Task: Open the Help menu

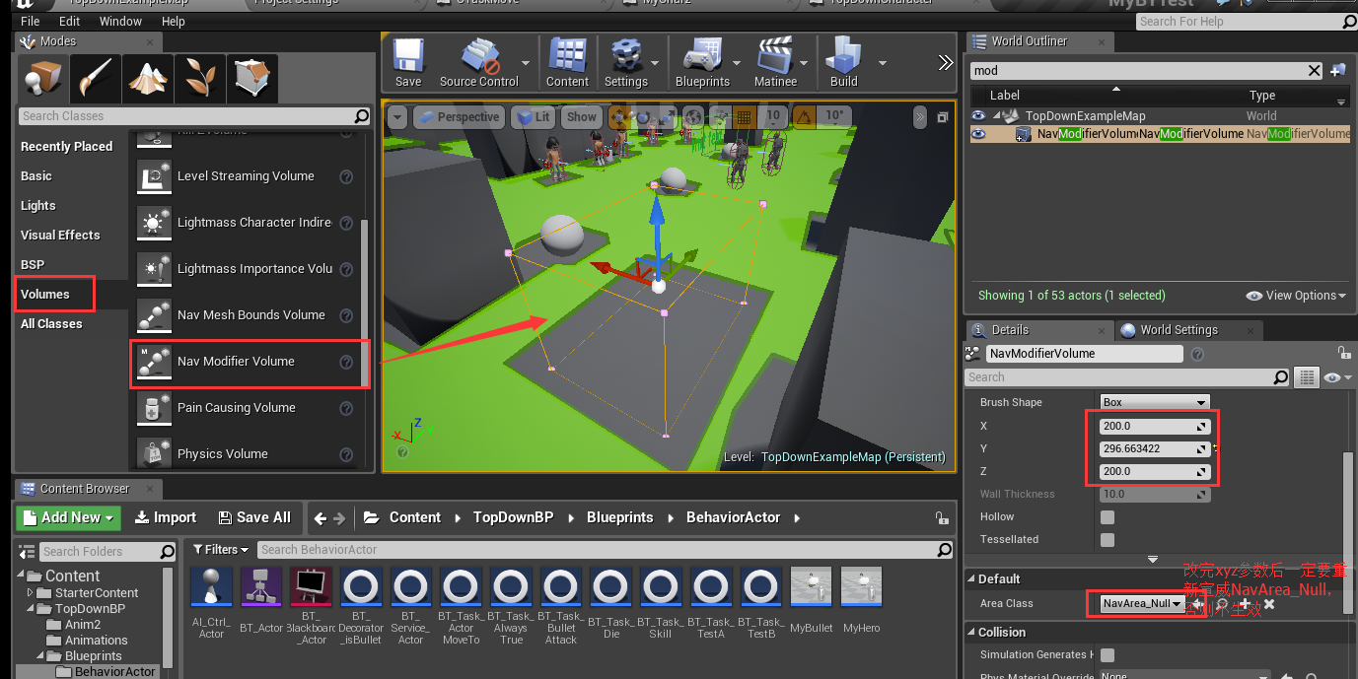Action: tap(173, 21)
